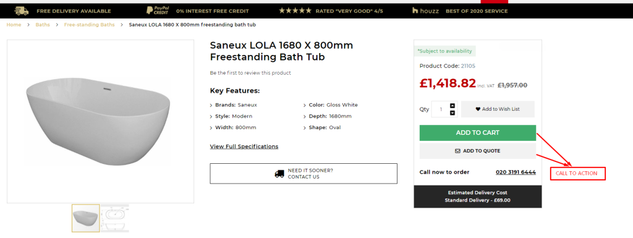Decrease quantity with the down arrow

(x=452, y=113)
